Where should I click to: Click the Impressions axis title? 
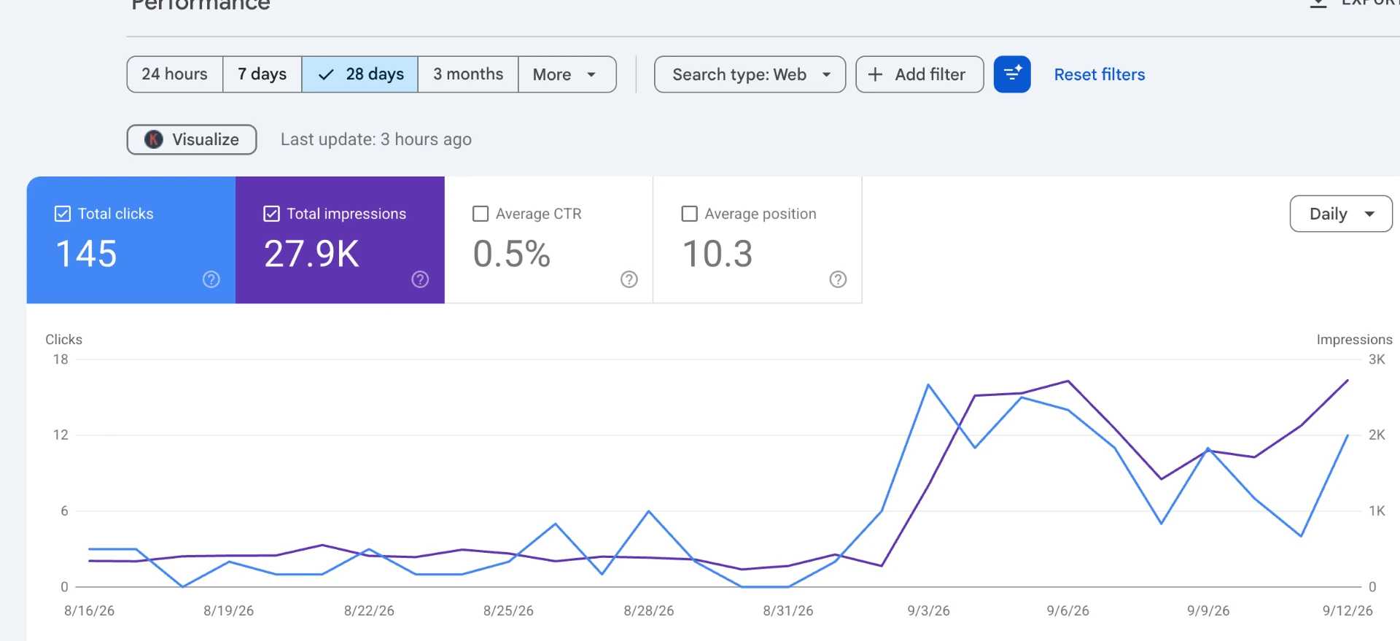pos(1354,339)
